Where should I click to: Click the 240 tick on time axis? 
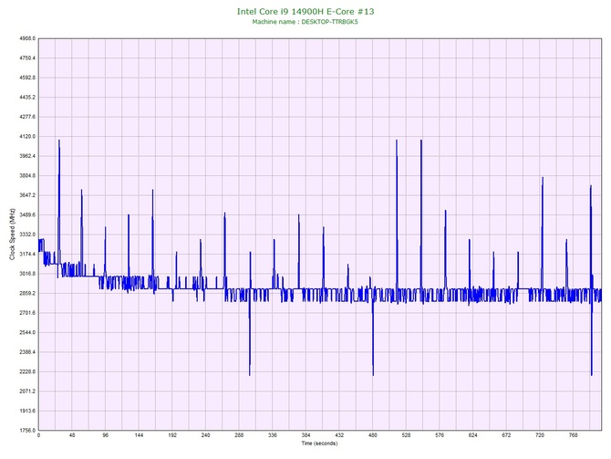click(x=206, y=435)
